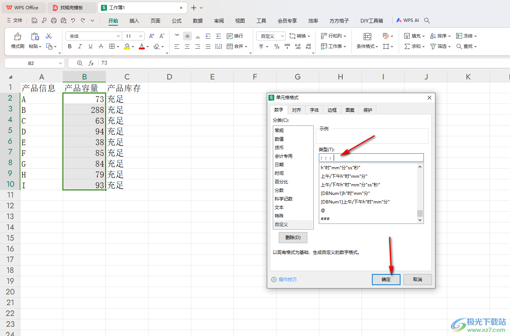This screenshot has height=336, width=510.
Task: Center text horizontally
Action: [187, 46]
